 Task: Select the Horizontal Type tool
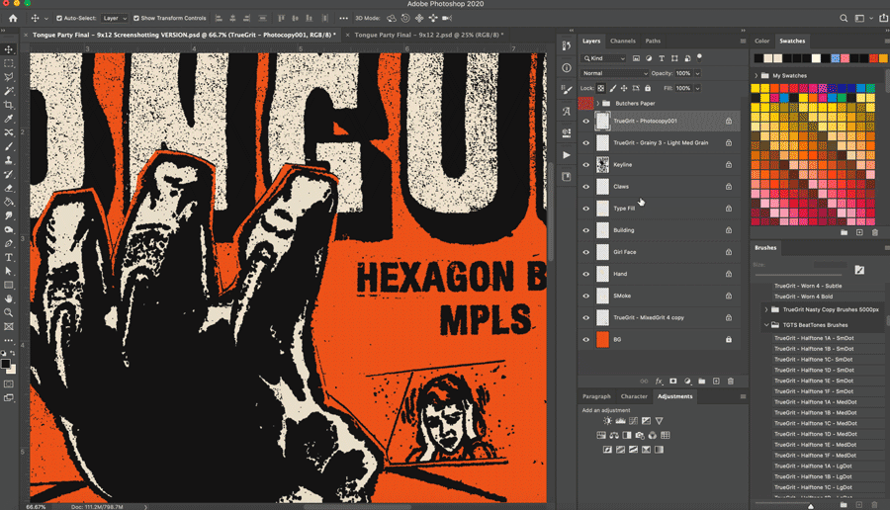pos(9,257)
